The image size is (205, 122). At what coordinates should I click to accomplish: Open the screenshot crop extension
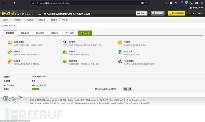[171, 3]
